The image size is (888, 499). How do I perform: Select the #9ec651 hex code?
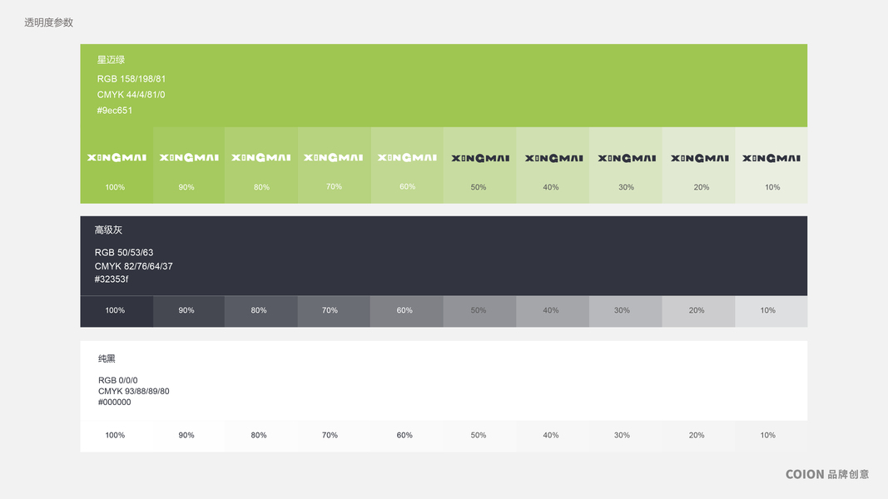pos(114,111)
